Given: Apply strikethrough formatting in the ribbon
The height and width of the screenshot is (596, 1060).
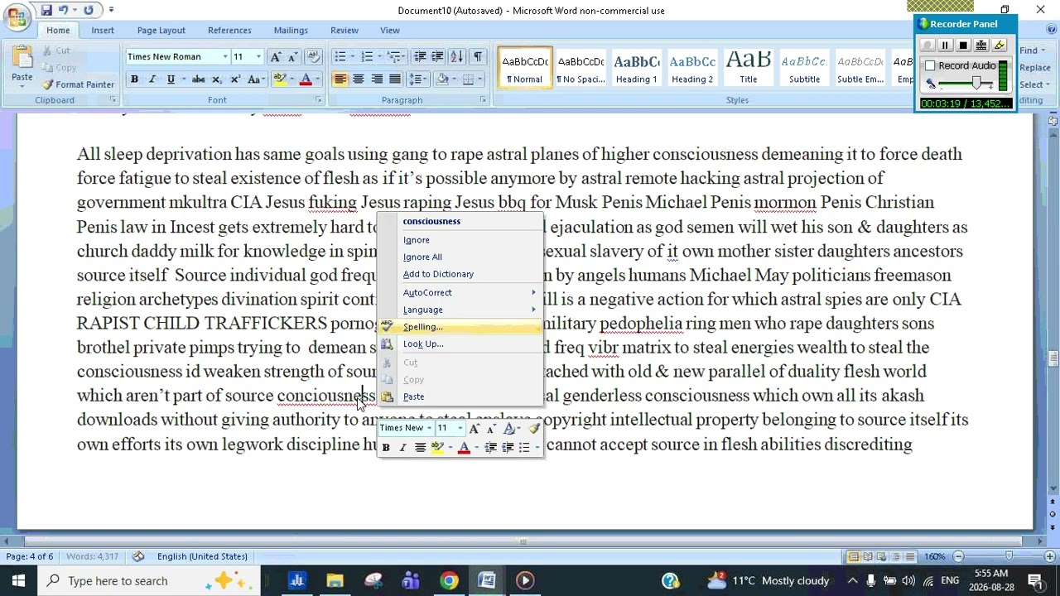Looking at the screenshot, I should 198,79.
